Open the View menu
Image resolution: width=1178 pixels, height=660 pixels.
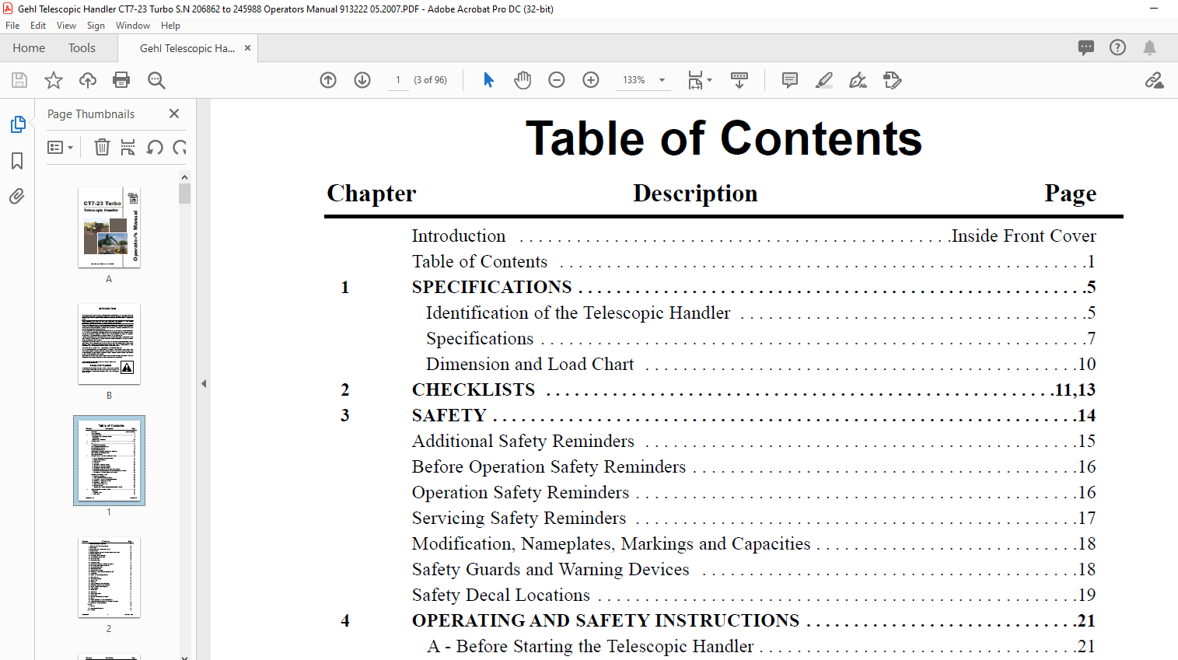[x=66, y=26]
